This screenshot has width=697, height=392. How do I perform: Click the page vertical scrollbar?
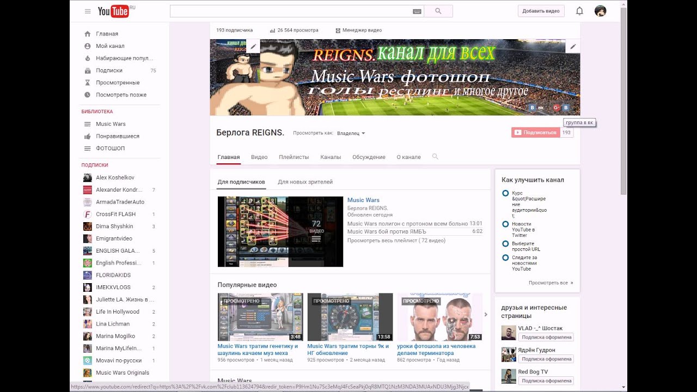(623, 101)
